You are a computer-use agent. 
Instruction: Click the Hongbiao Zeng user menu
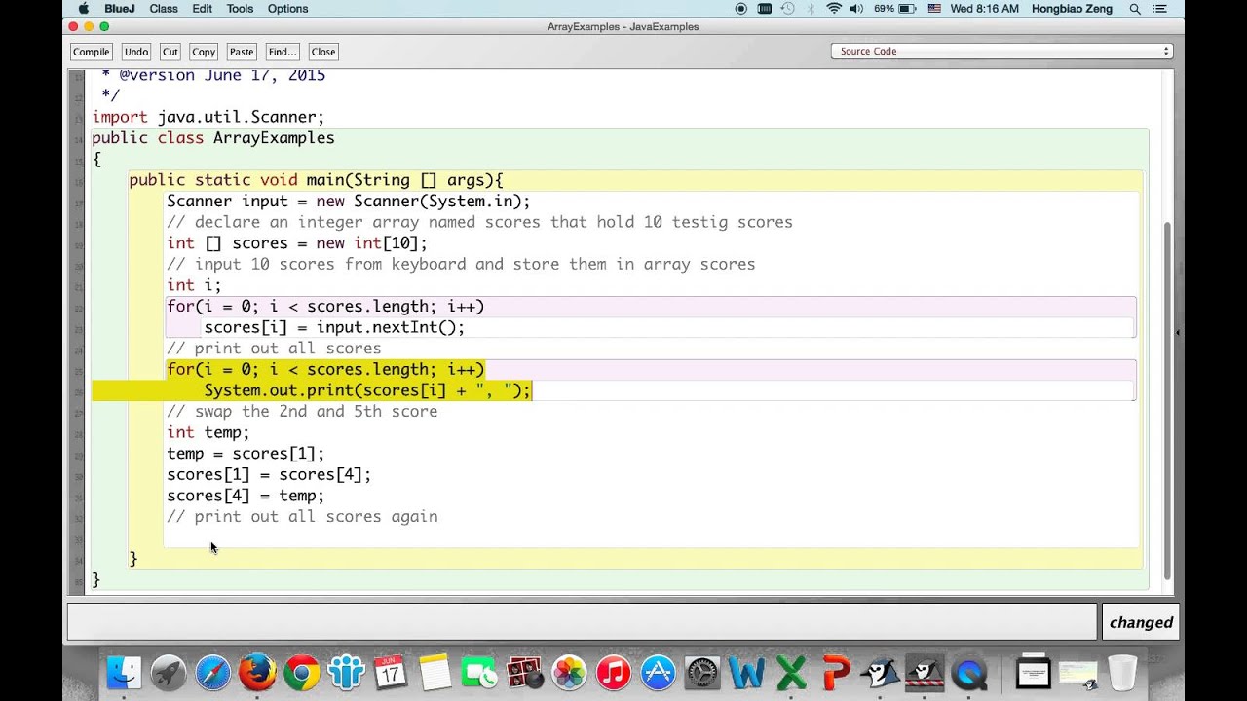tap(1074, 9)
